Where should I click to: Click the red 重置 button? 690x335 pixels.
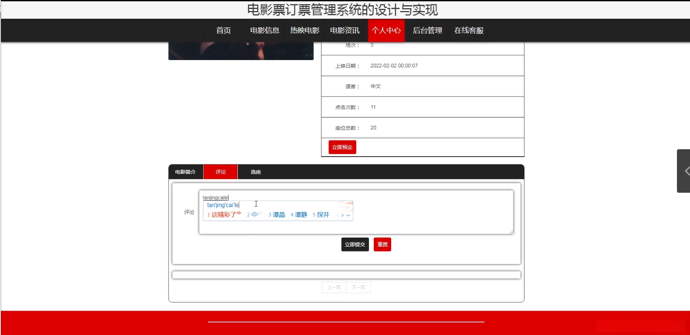coord(382,245)
